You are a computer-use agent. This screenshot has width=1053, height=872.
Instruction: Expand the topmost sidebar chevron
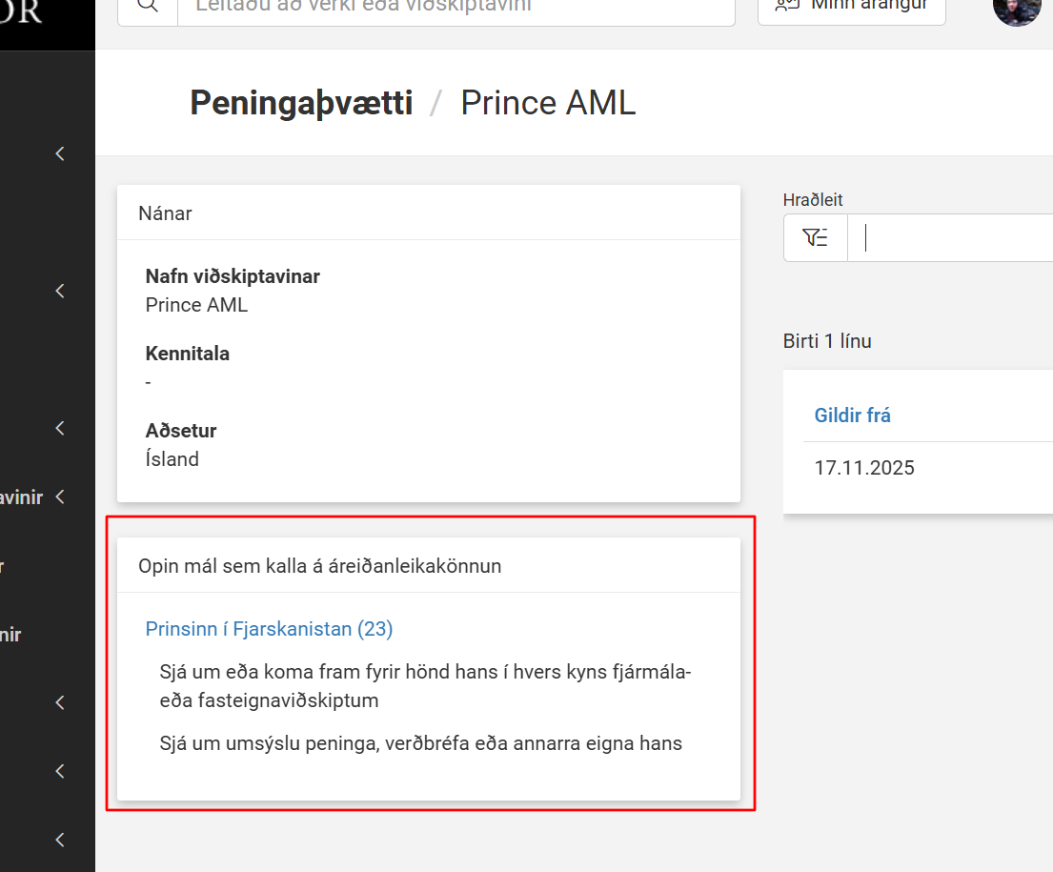coord(60,153)
